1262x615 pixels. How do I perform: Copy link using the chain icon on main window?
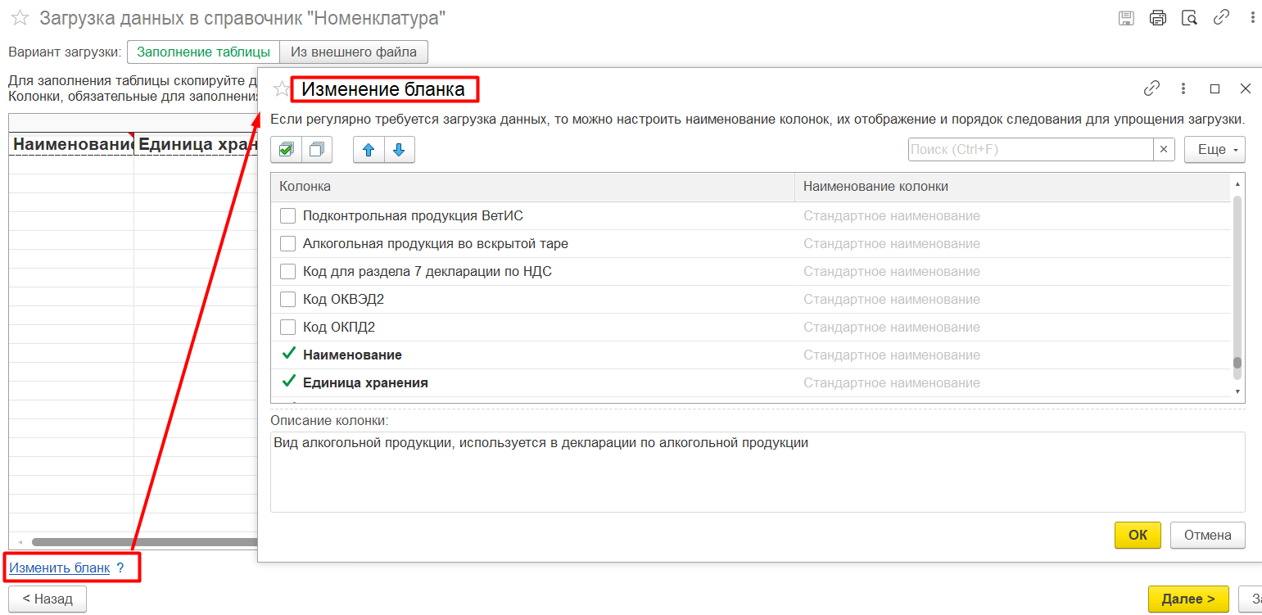click(x=1222, y=16)
